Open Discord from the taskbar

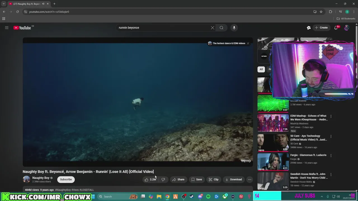(x=200, y=197)
